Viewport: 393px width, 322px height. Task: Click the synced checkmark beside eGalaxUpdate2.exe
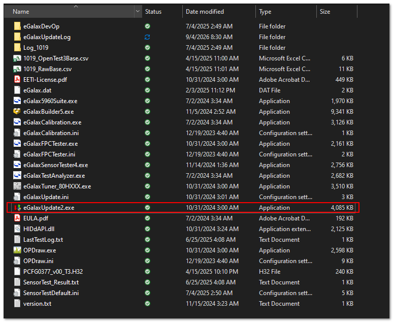[147, 208]
